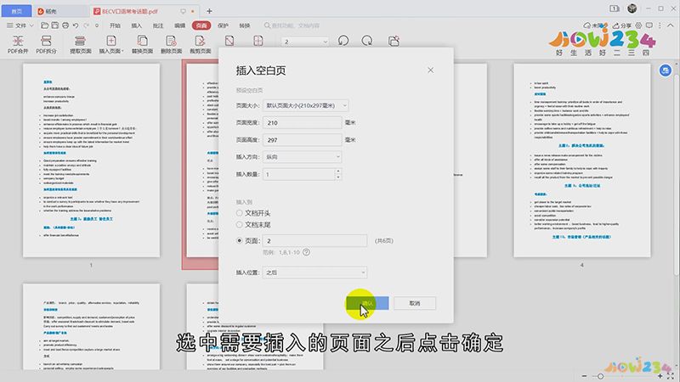Click the print quick-access icon
Screen dimensions: 680x382
pos(65,25)
